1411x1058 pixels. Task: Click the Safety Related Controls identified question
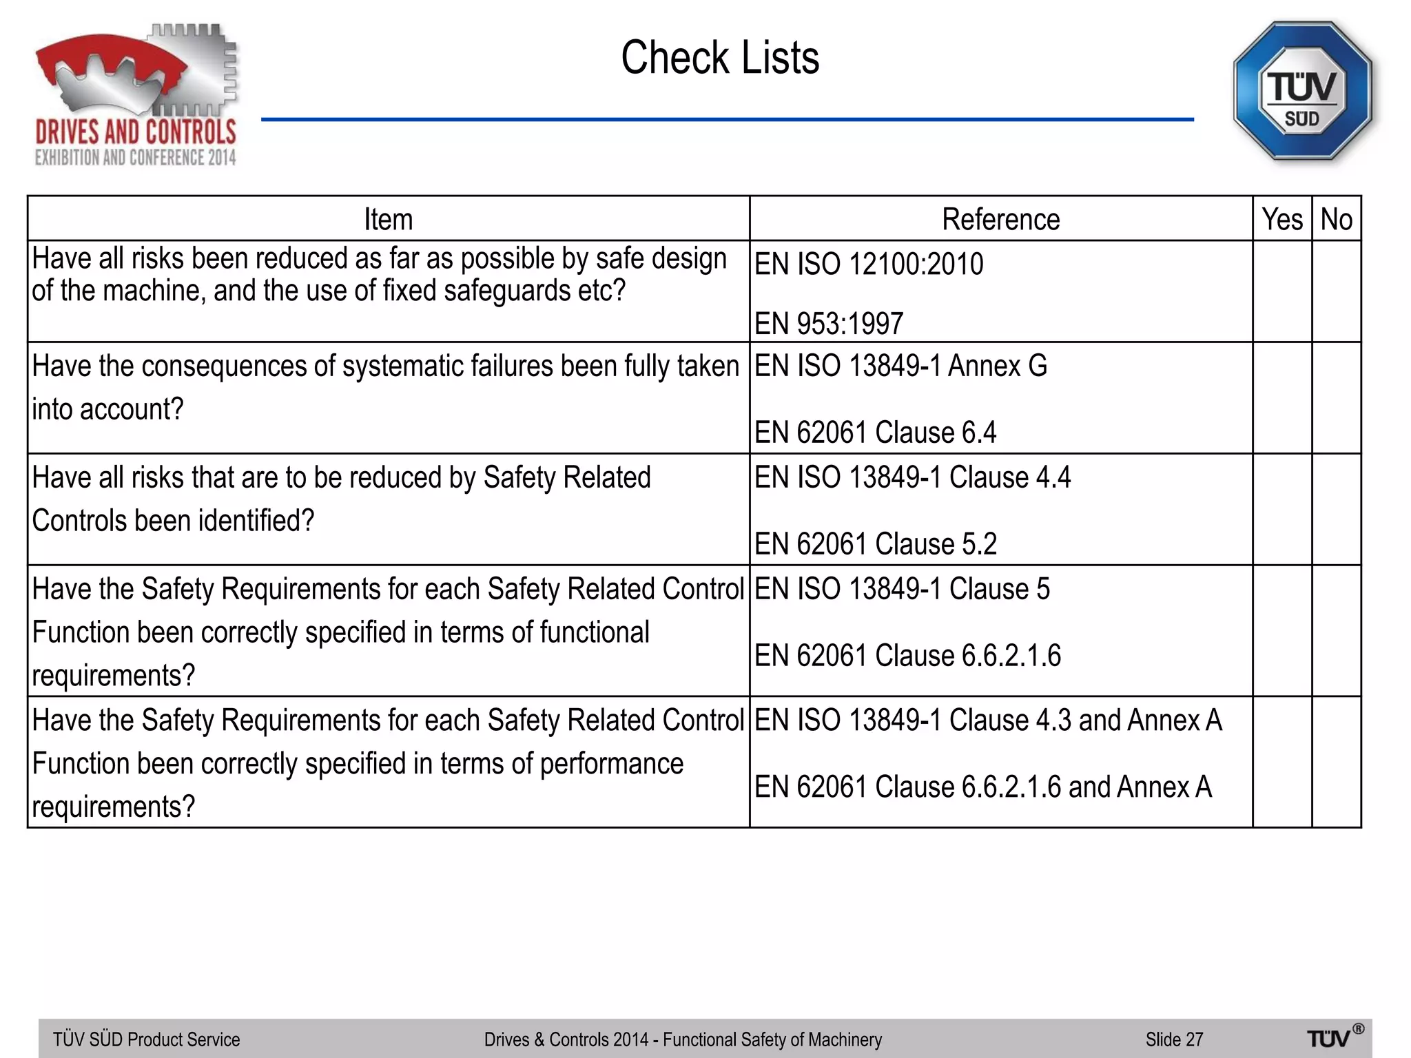(x=341, y=499)
